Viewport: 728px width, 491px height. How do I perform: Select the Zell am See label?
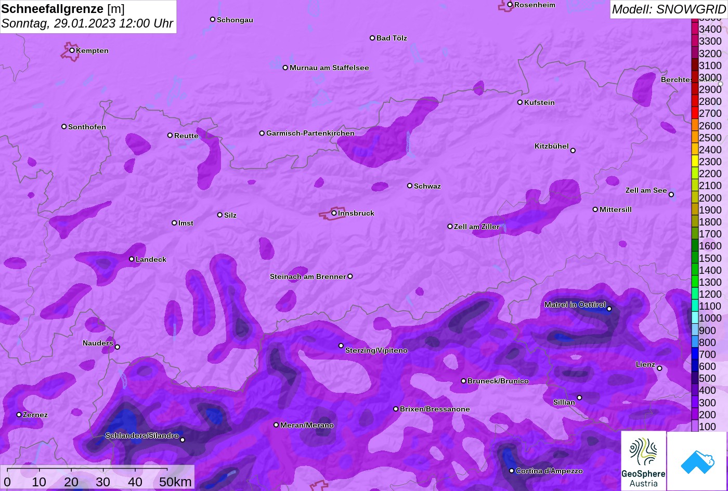coord(646,190)
